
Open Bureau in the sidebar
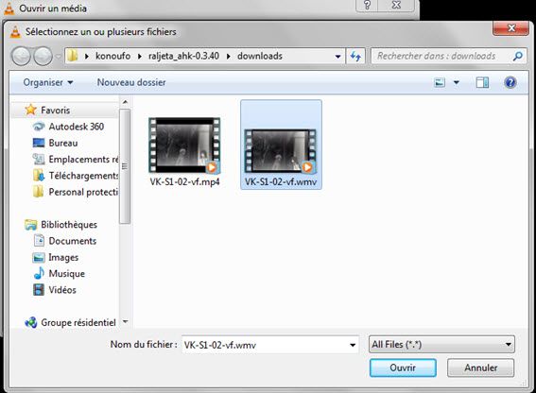tap(63, 143)
